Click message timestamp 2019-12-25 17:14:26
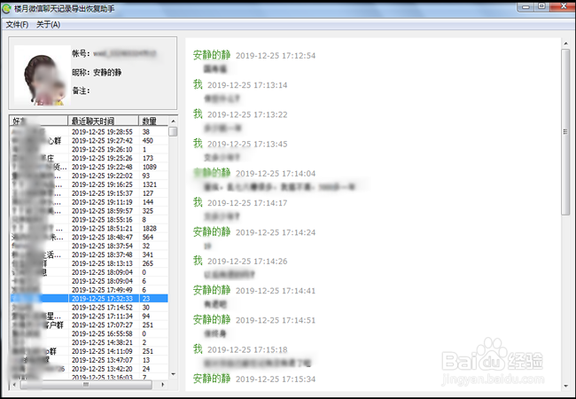The height and width of the screenshot is (399, 576). 247,262
